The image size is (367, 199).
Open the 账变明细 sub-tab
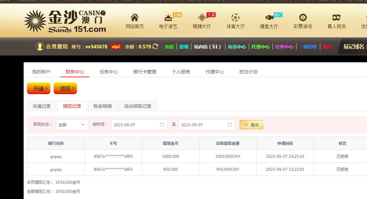[x=103, y=106]
